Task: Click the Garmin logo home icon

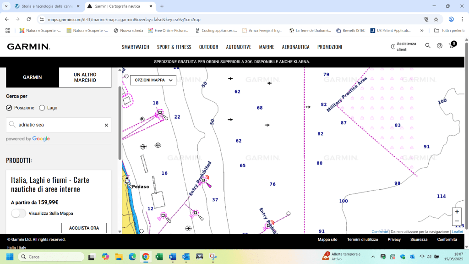Action: pos(28,47)
